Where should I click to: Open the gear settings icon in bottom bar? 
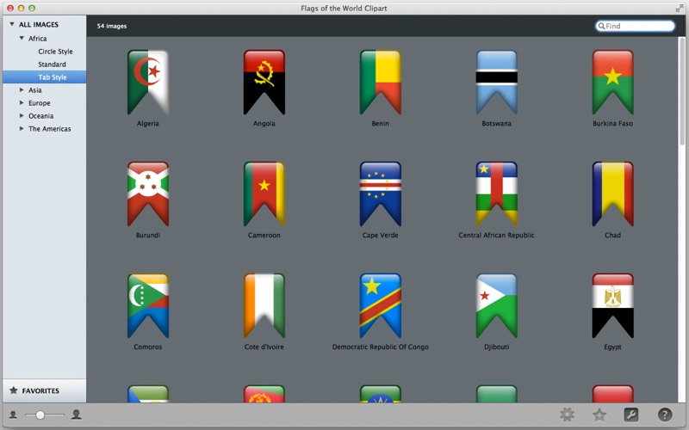pos(567,415)
